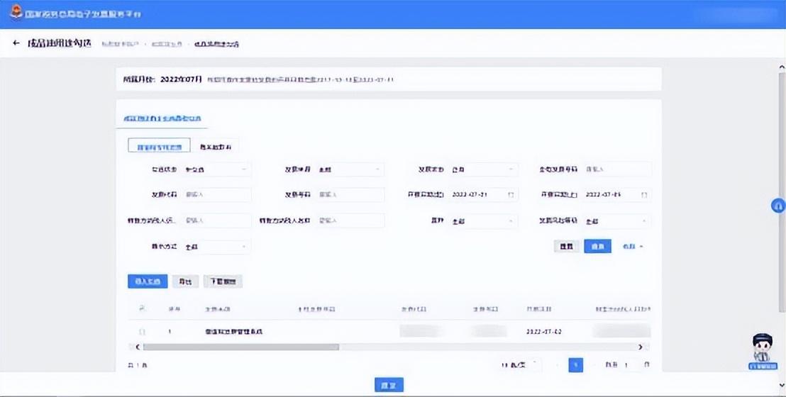Open the calendar icon of the end date field
The height and width of the screenshot is (397, 786).
[644, 194]
